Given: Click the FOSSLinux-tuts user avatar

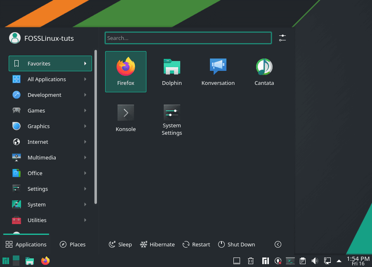Looking at the screenshot, I should click(15, 38).
